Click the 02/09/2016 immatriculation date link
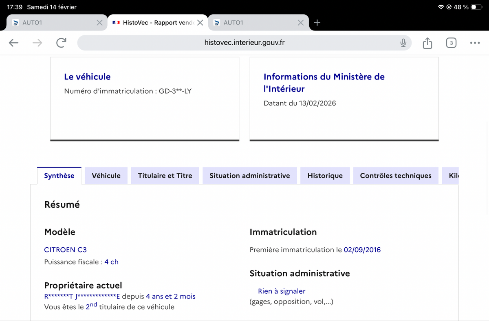Image resolution: width=489 pixels, height=321 pixels. pyautogui.click(x=362, y=250)
